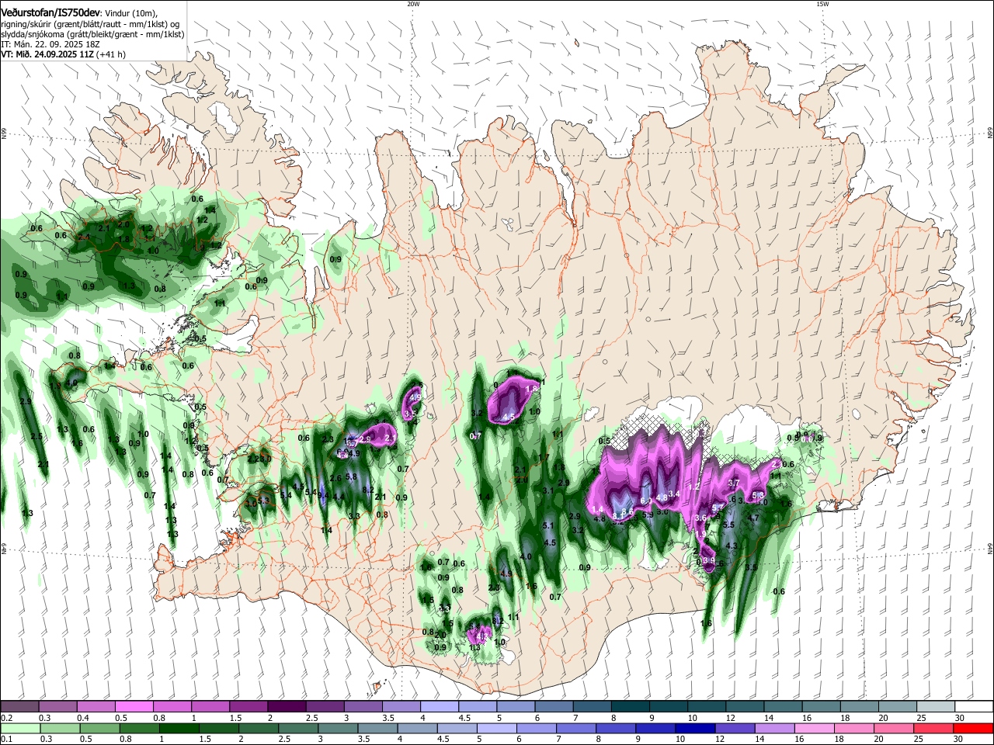This screenshot has height=745, width=994.
Task: Click the 5.1 precipitation value on the map
Action: 548,526
